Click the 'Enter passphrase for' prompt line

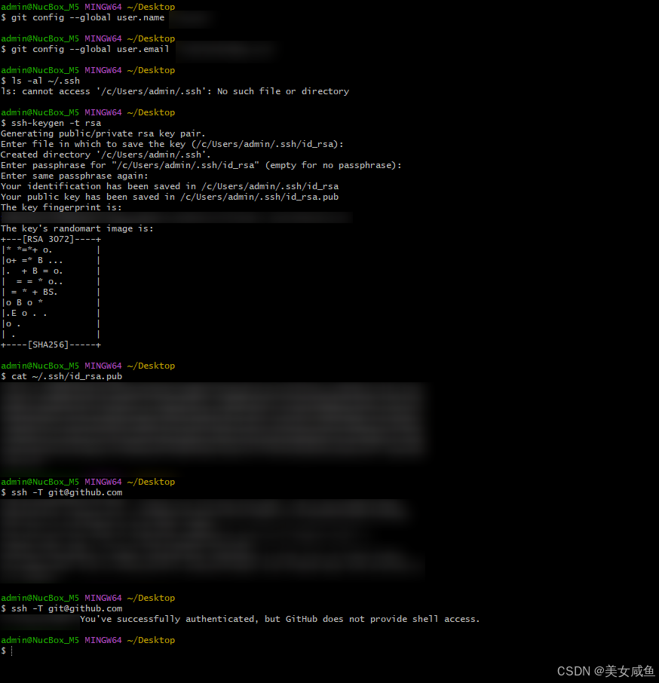[201, 166]
